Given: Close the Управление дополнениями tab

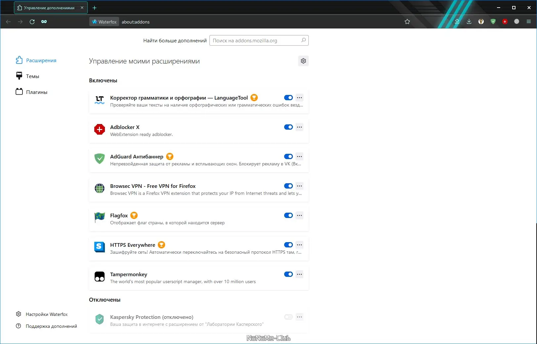Looking at the screenshot, I should point(82,8).
